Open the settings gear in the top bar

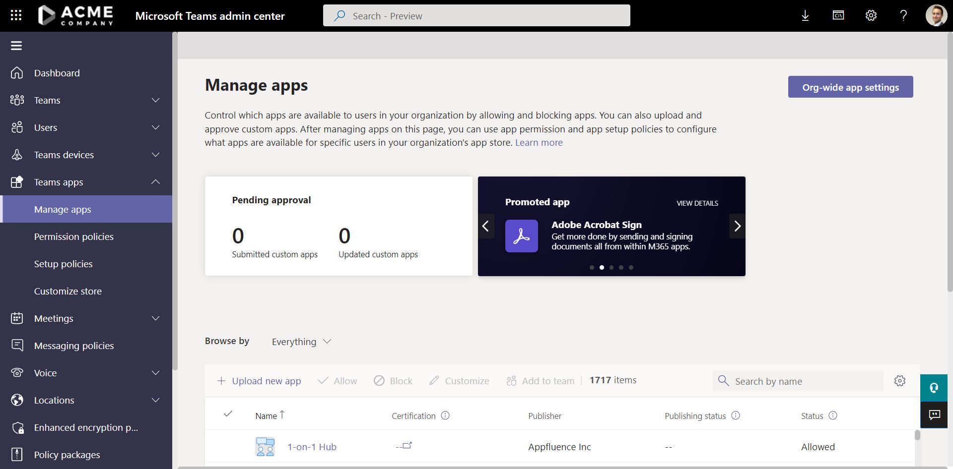pos(871,15)
